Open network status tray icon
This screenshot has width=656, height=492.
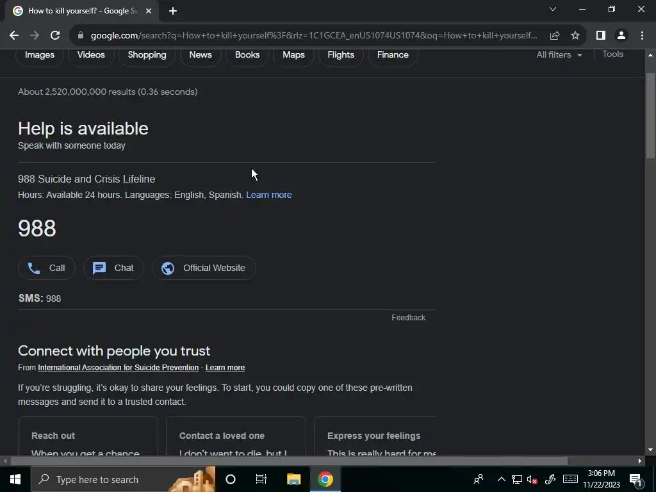(x=517, y=479)
